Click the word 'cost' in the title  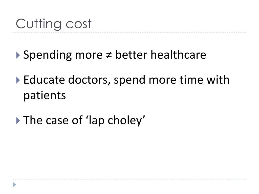click(x=79, y=24)
